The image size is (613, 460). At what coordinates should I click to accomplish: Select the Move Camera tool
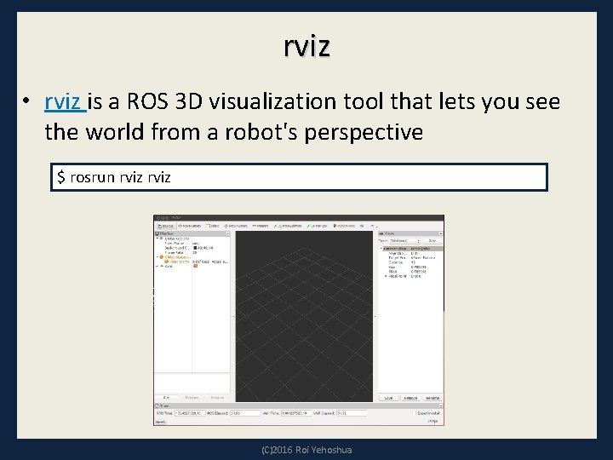(x=190, y=226)
